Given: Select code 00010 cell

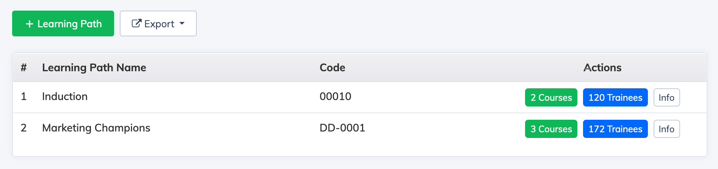Looking at the screenshot, I should [x=335, y=97].
